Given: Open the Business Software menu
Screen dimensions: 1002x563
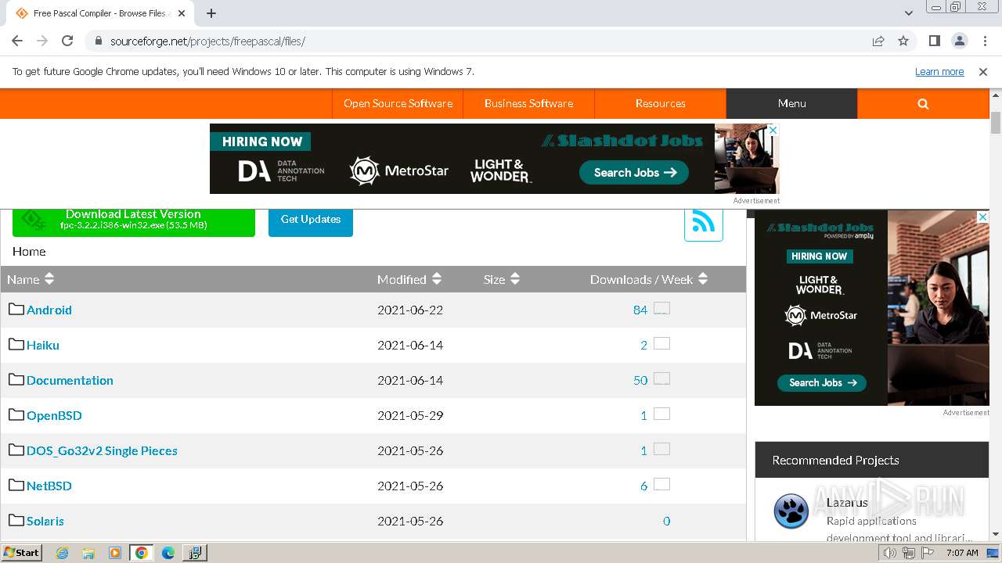Looking at the screenshot, I should pos(528,103).
